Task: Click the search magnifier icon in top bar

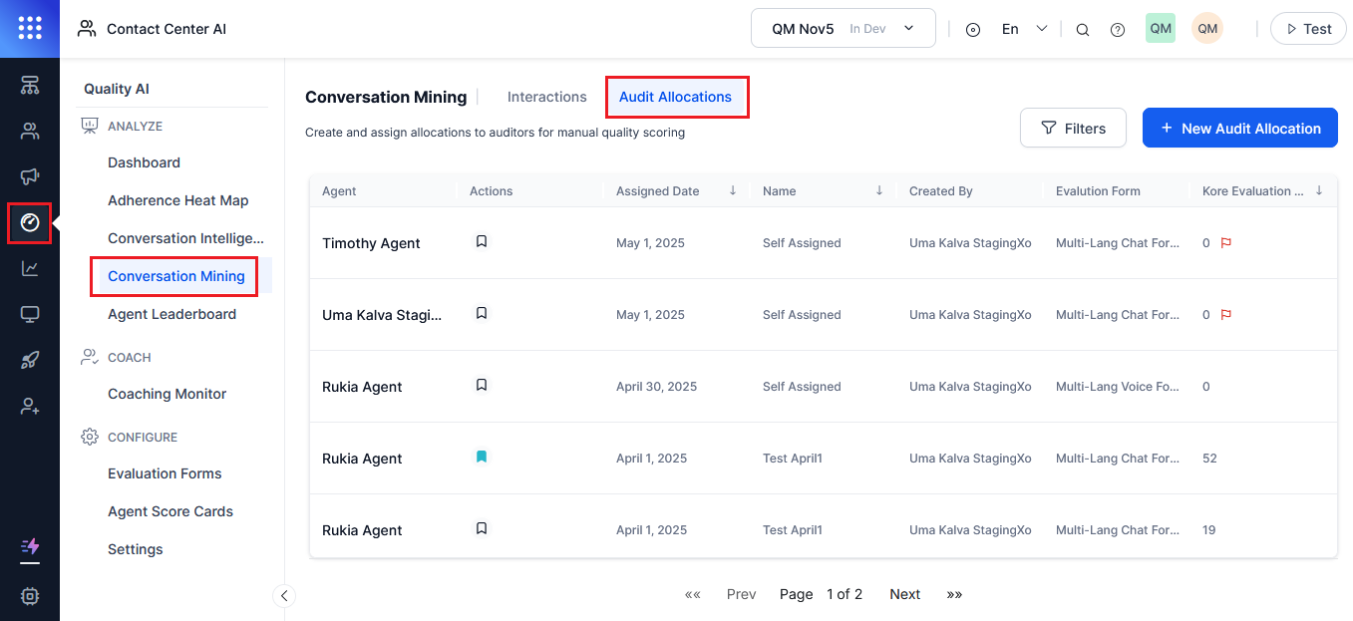Action: click(x=1082, y=30)
